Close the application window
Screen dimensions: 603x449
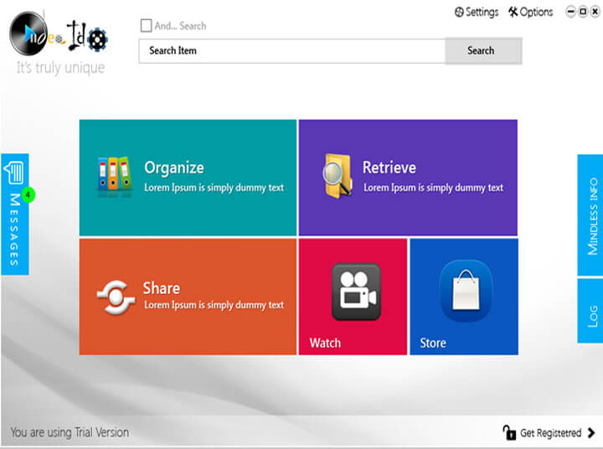point(595,12)
